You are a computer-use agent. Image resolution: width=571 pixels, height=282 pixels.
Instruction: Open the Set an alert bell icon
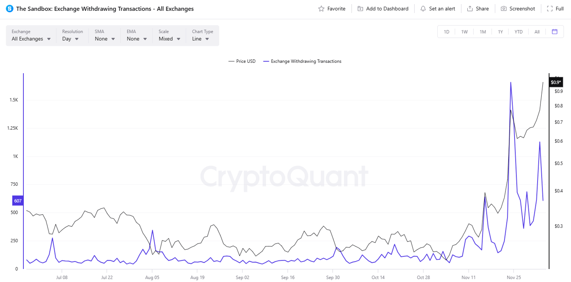point(424,8)
